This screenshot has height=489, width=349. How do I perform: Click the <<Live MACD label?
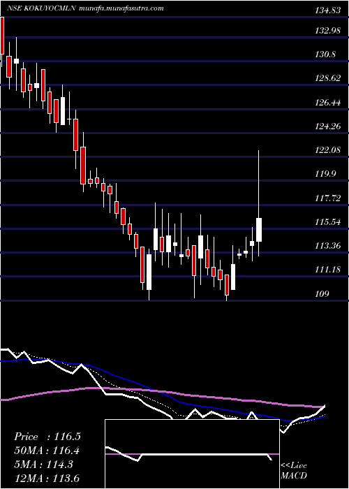[294, 471]
